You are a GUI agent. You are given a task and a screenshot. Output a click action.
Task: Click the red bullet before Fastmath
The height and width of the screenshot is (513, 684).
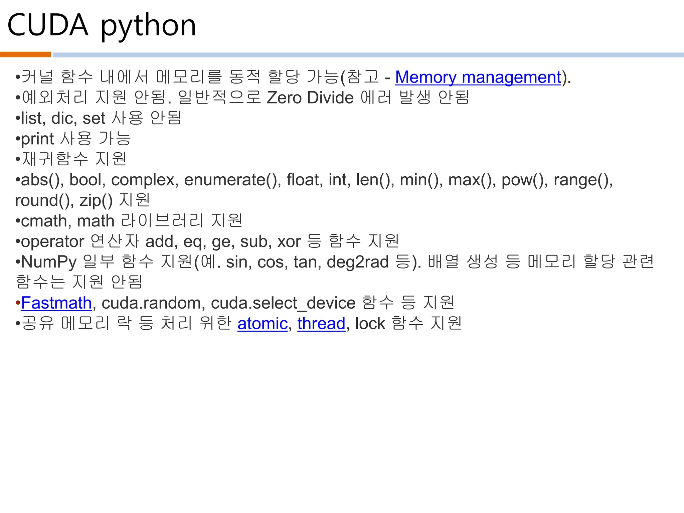tap(18, 303)
